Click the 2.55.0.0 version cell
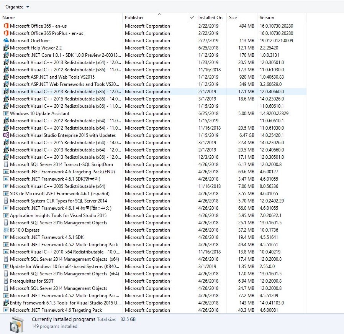 (x=267, y=267)
